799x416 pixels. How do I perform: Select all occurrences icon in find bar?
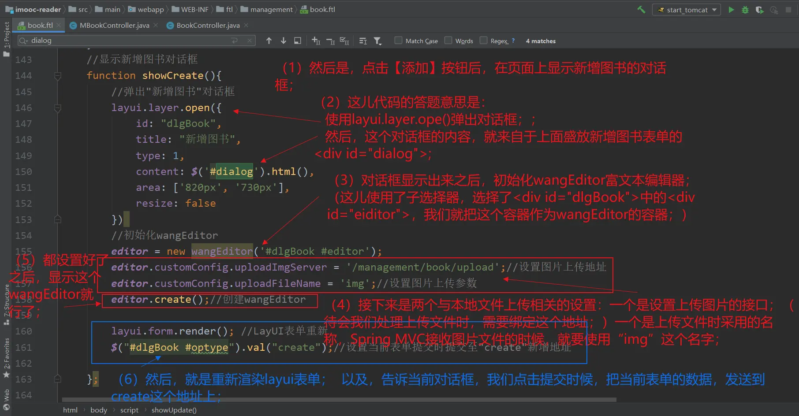345,41
